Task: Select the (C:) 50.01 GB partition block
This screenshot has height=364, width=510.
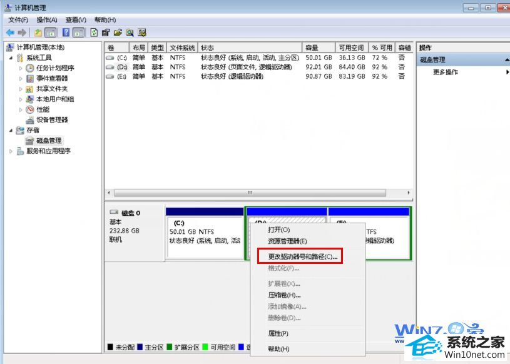Action: [x=205, y=233]
